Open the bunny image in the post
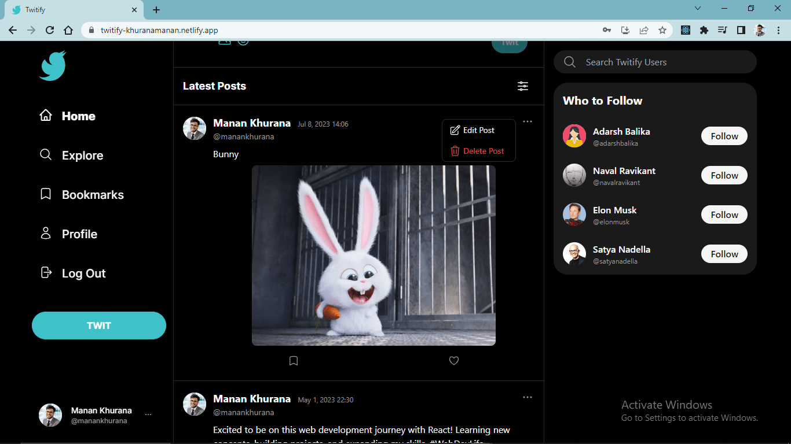 pos(373,256)
